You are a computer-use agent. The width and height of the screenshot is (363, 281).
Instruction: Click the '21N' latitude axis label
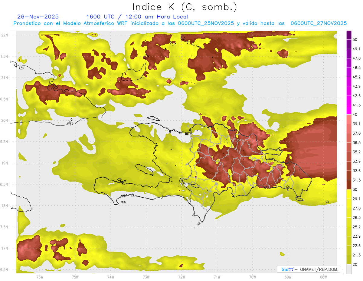tap(5, 78)
